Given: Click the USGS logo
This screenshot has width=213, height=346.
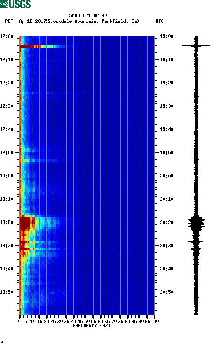Looking at the screenshot, I should [x=15, y=4].
